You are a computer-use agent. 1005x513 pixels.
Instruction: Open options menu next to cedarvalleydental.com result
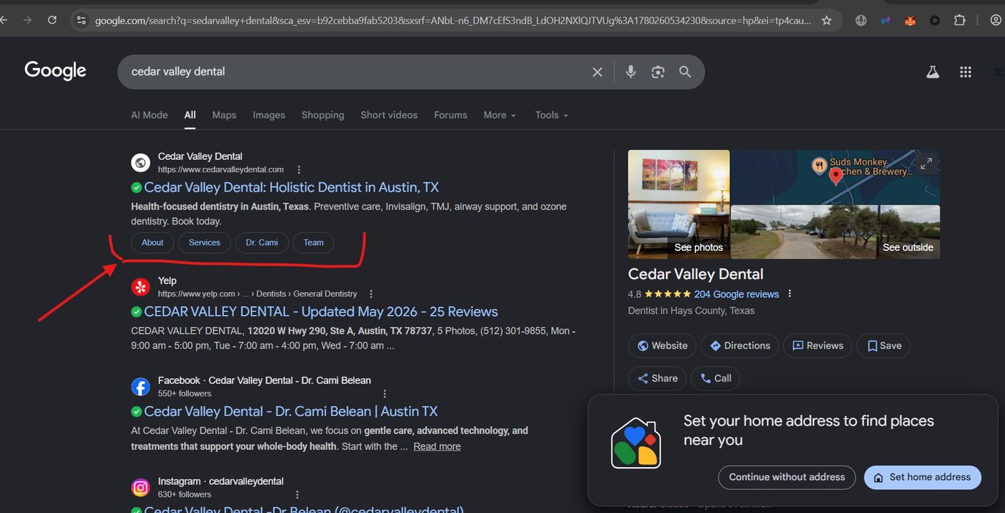(299, 170)
